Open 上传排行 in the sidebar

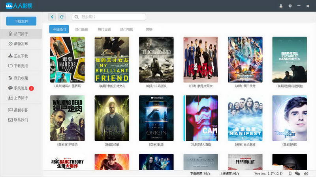[21, 98]
